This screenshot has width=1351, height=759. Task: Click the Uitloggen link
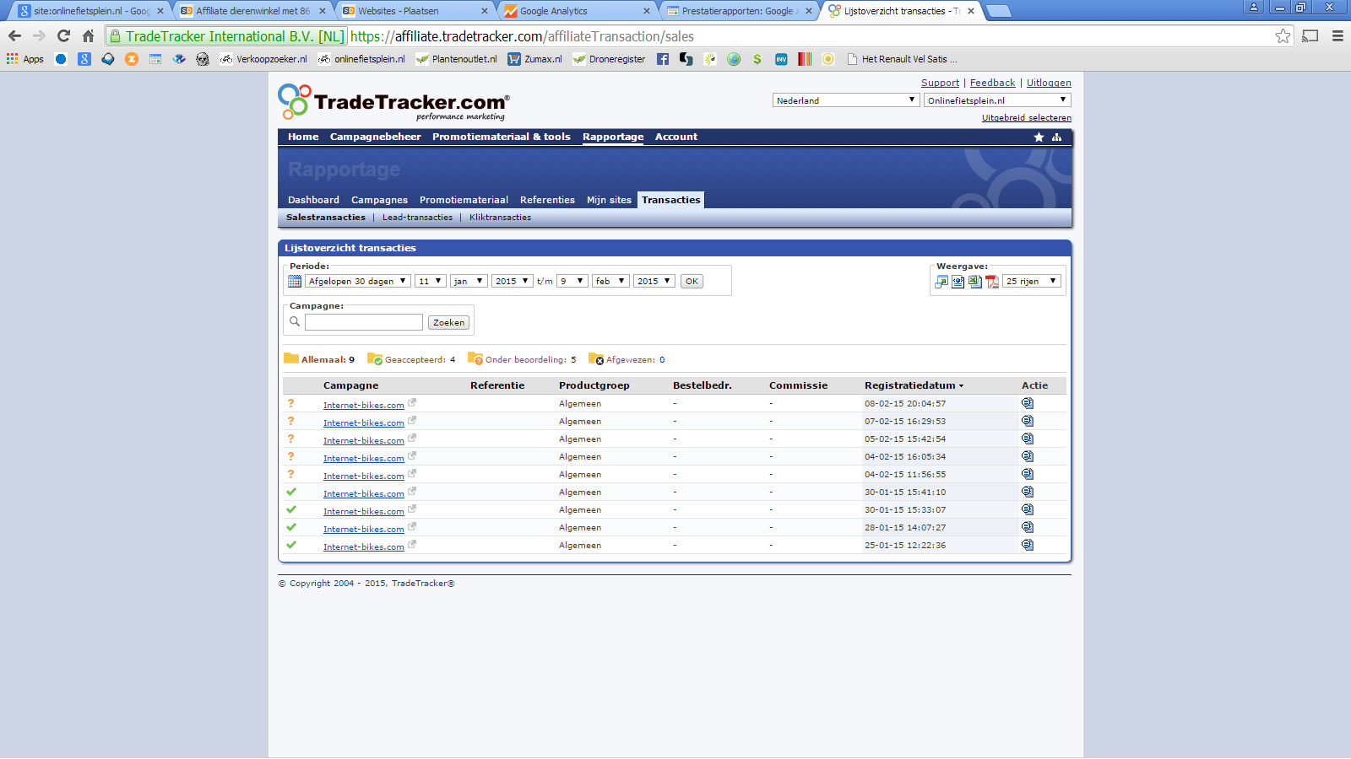pos(1049,83)
